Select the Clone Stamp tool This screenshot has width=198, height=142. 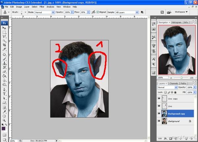point(4,63)
